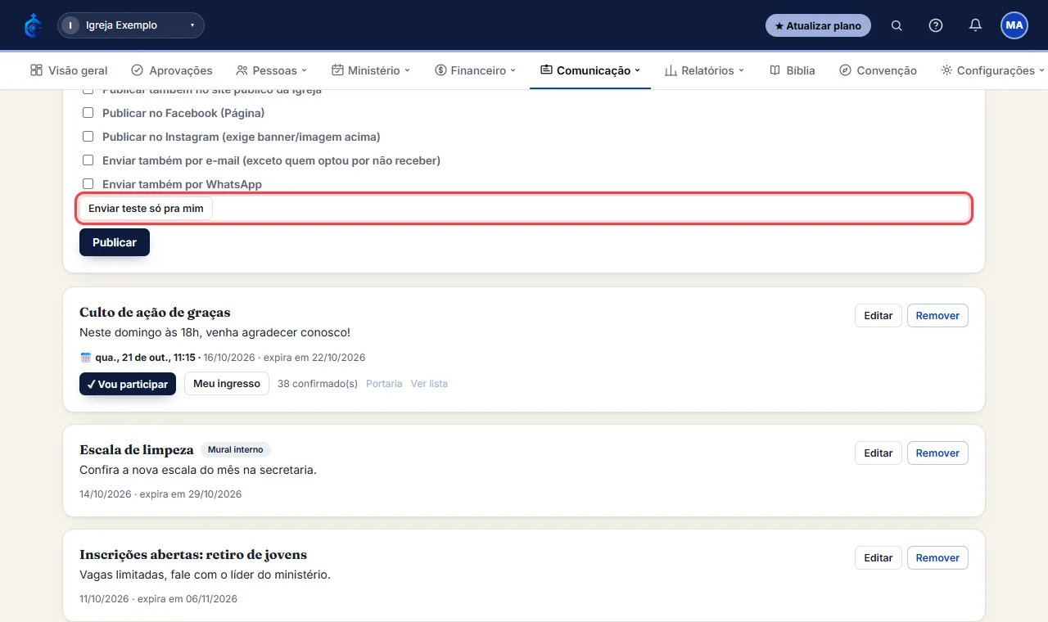Open the Portaria link

(x=384, y=384)
